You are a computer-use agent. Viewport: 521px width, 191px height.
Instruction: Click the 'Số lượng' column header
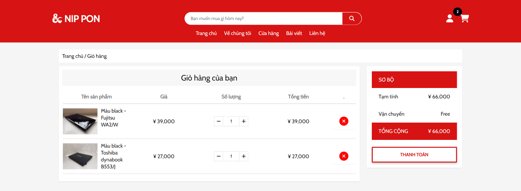coord(231,96)
